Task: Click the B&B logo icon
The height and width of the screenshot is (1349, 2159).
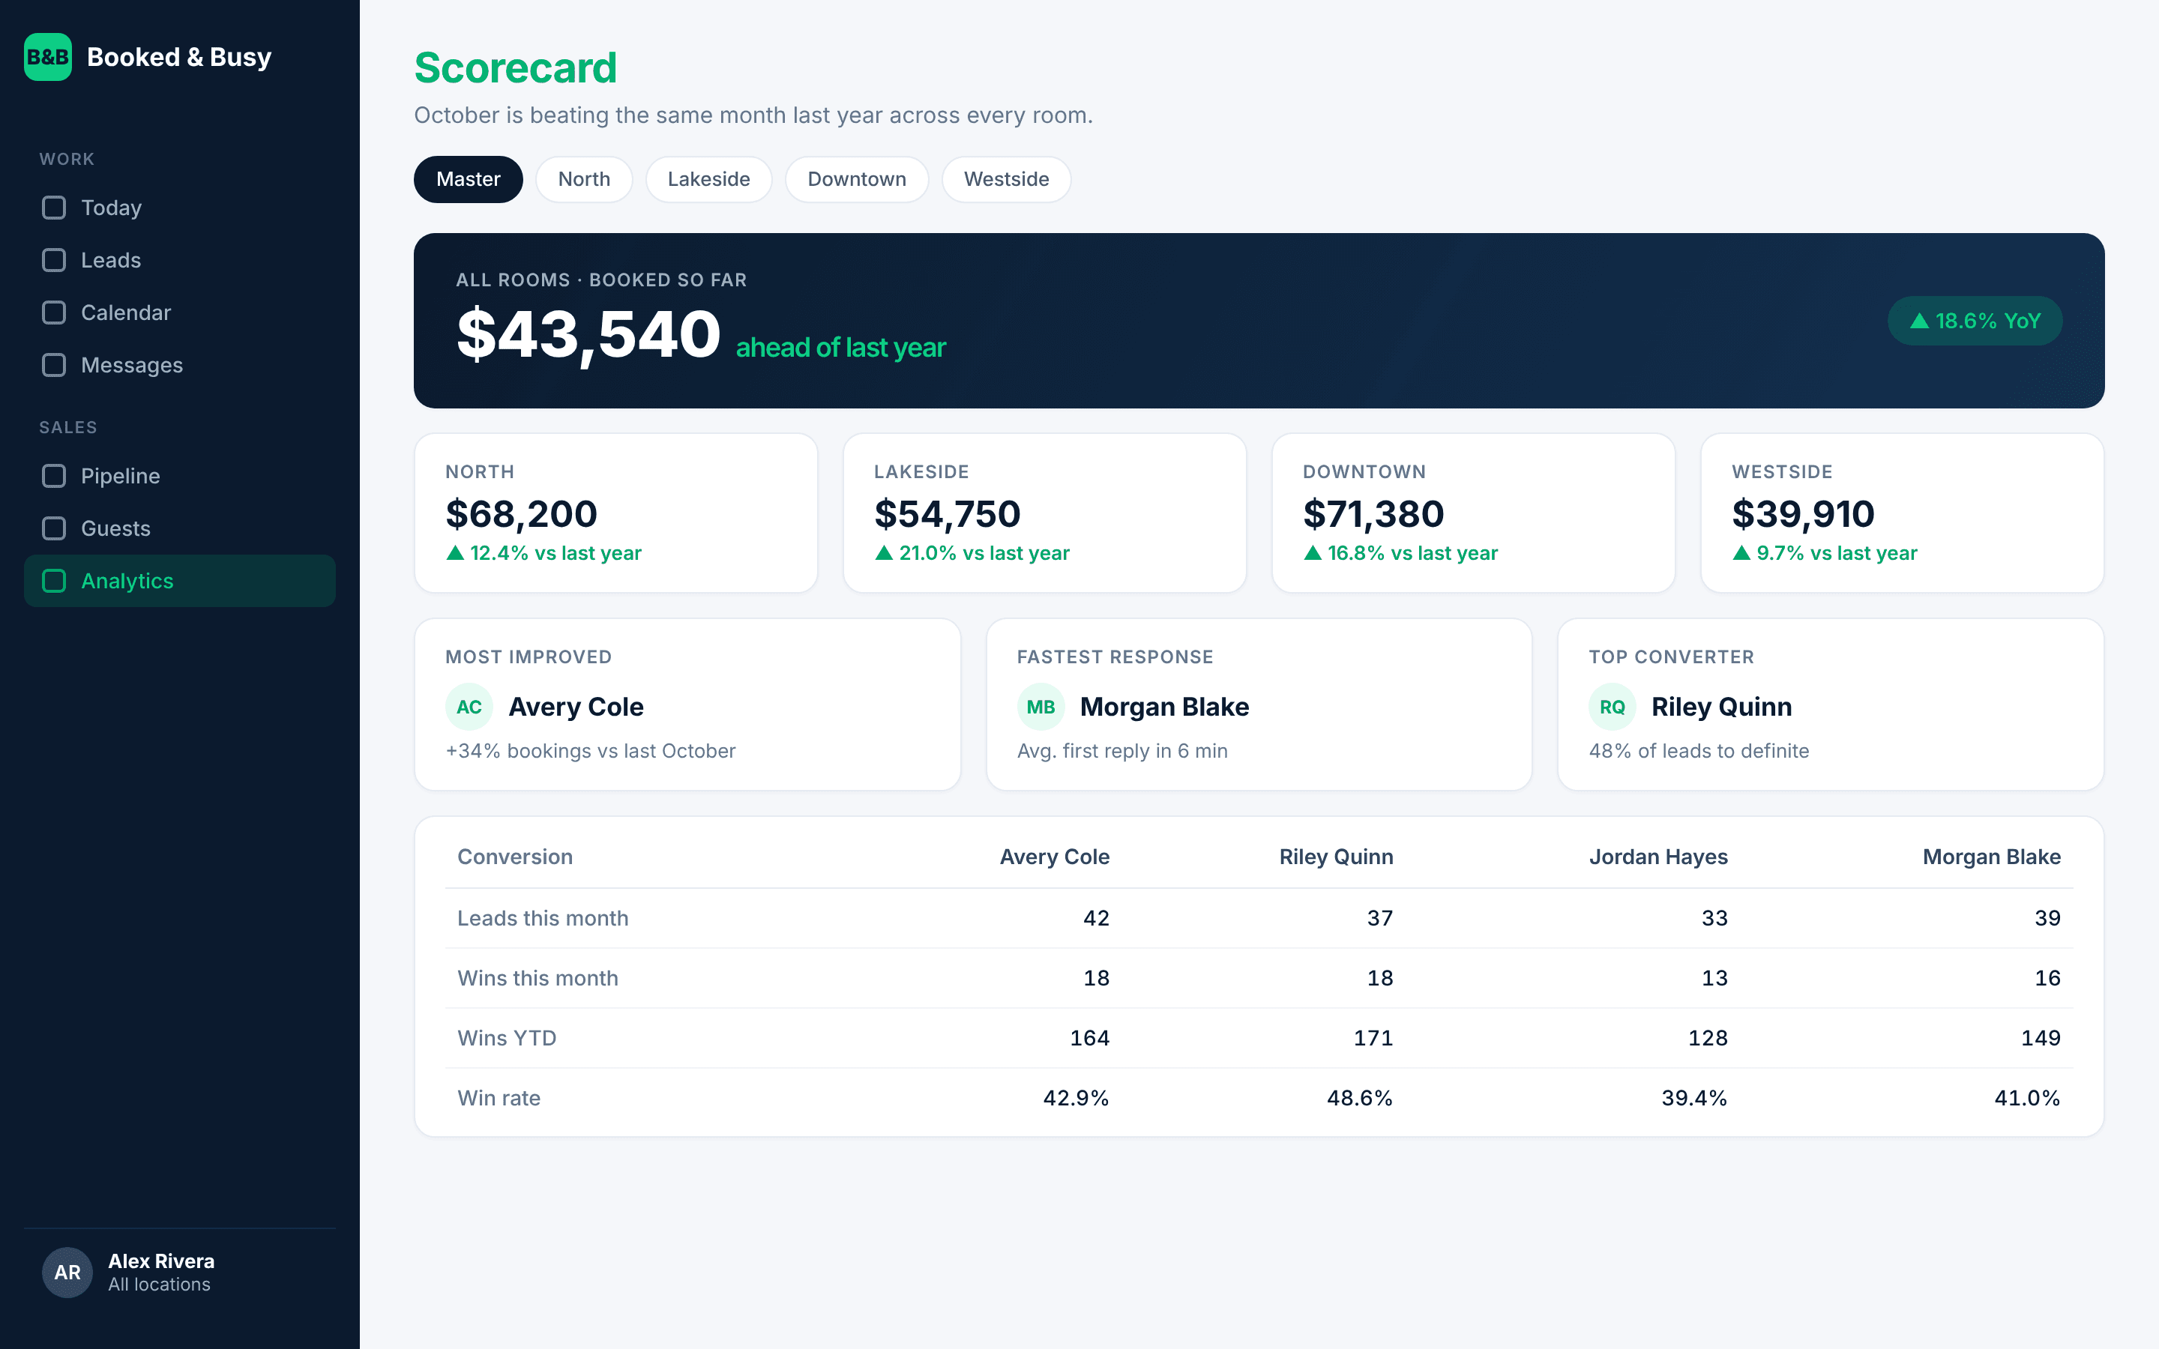Action: pyautogui.click(x=47, y=57)
